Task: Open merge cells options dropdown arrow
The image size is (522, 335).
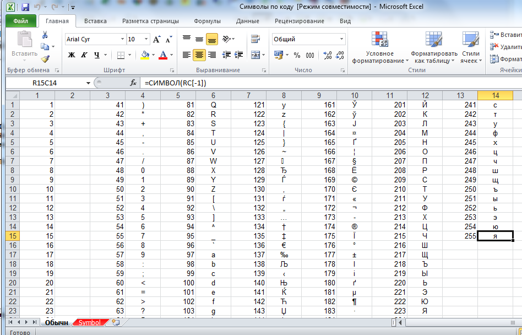Action: coord(264,55)
